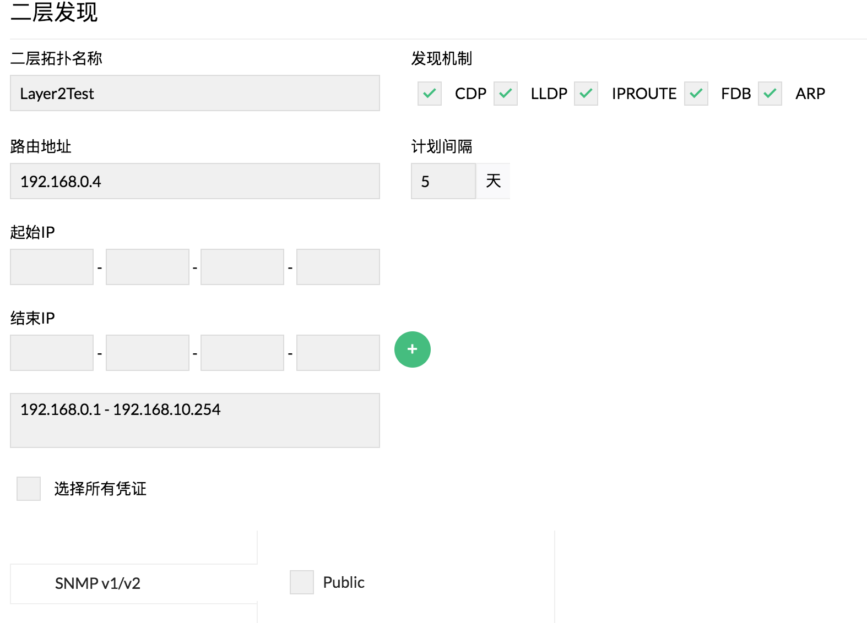Uncheck the CDP discovery mechanism checkbox
The image size is (867, 623).
point(430,94)
